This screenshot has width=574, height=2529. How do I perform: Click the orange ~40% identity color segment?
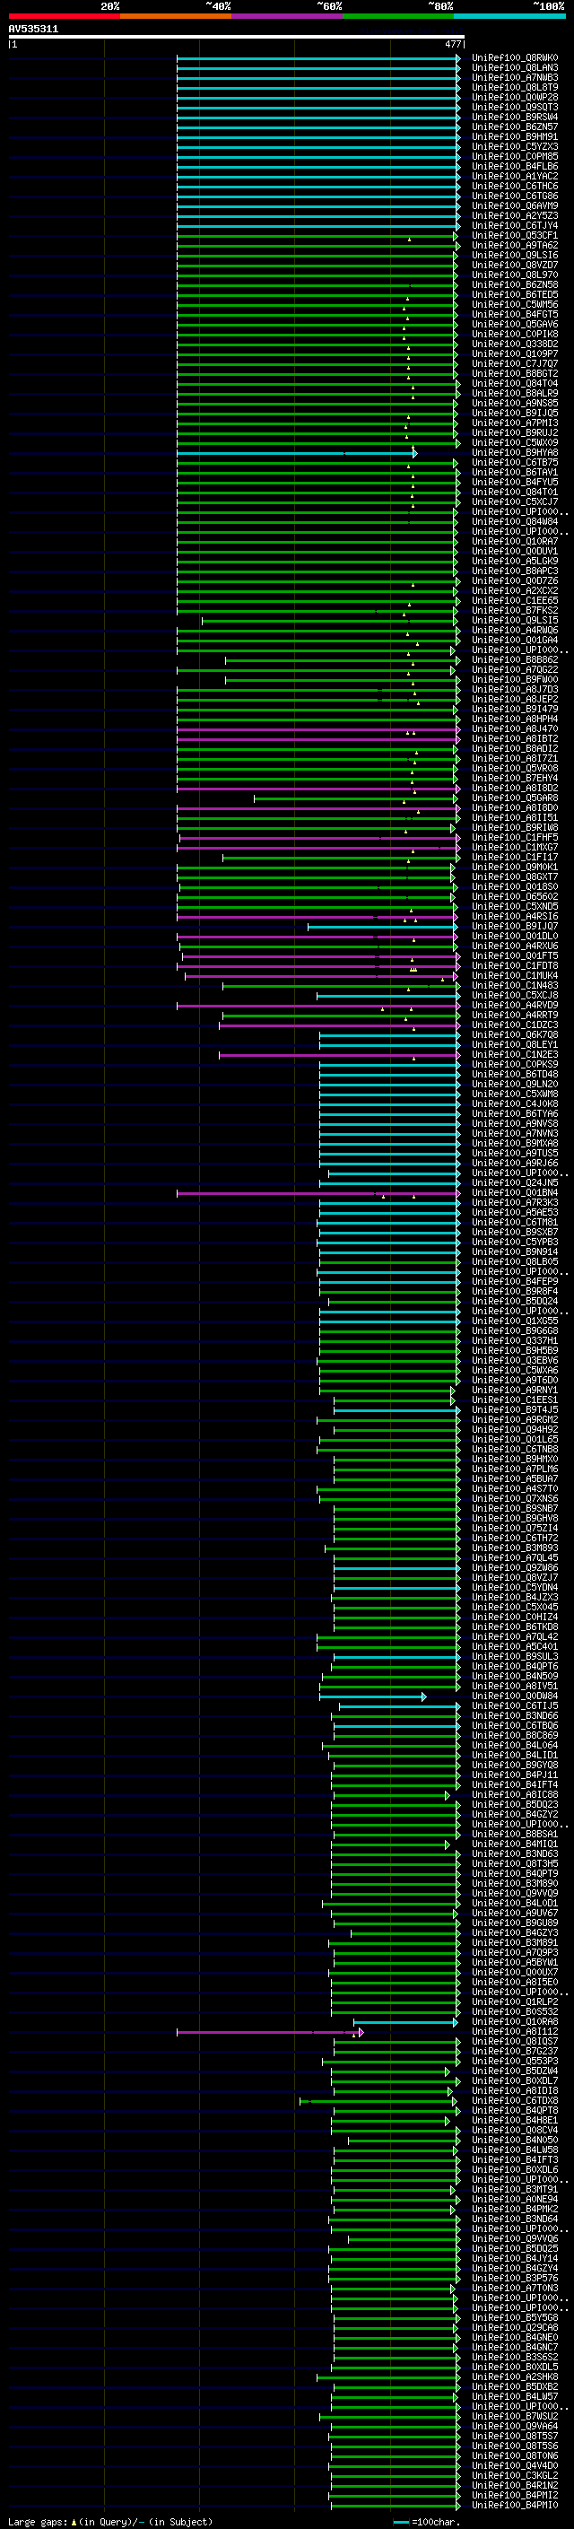pos(176,16)
